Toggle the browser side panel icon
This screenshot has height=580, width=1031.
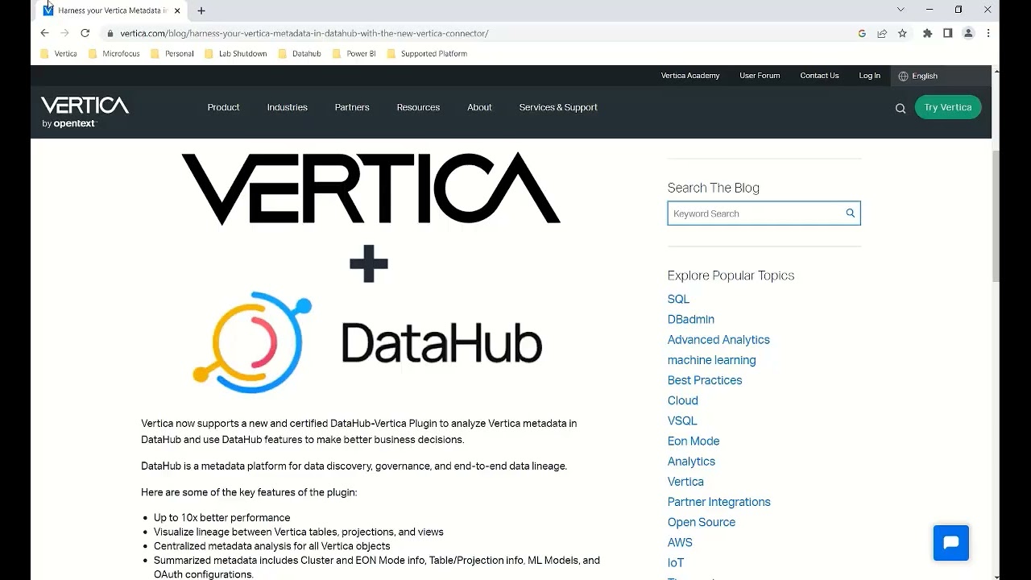(948, 33)
